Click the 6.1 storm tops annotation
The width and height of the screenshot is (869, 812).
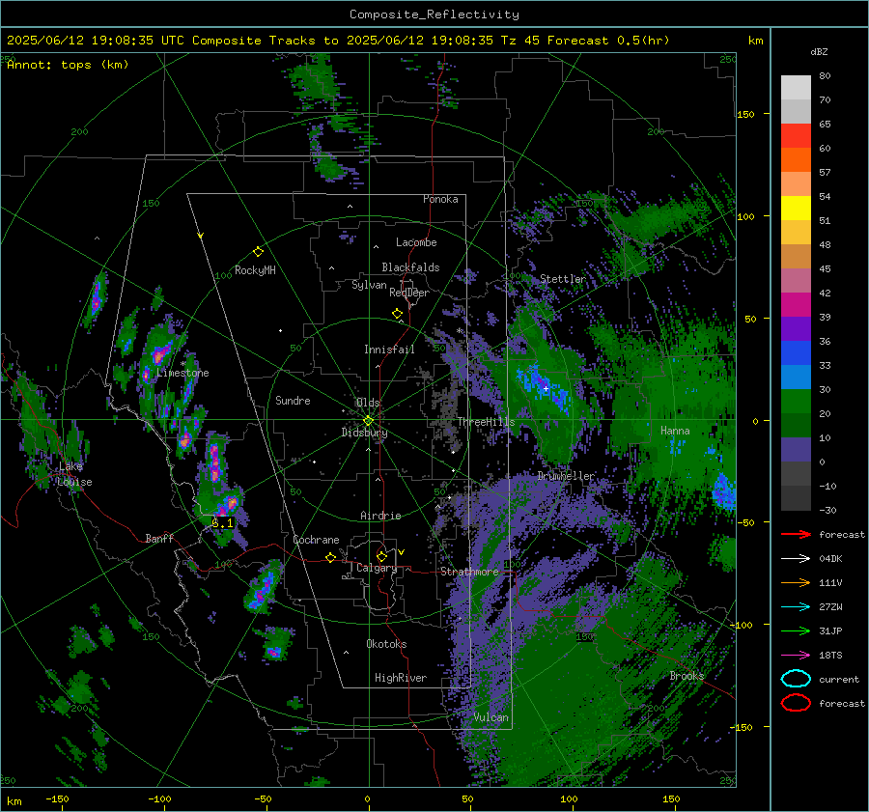(222, 522)
